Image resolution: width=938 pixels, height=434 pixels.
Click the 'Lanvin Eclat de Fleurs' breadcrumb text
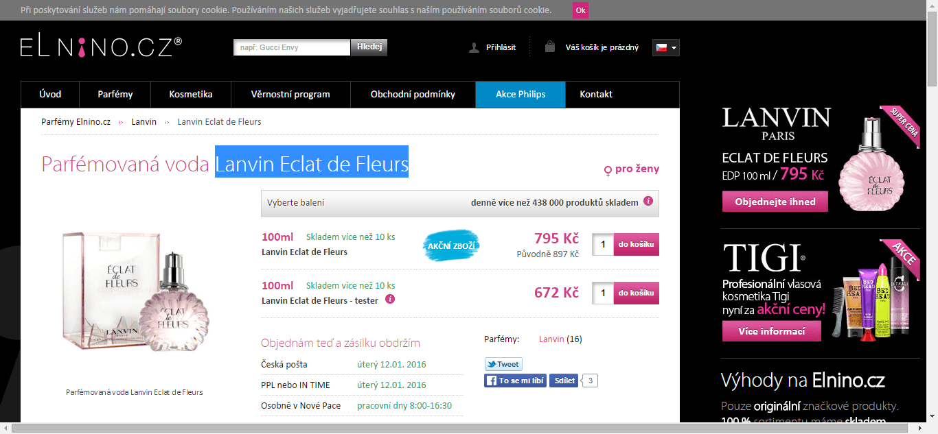(219, 121)
